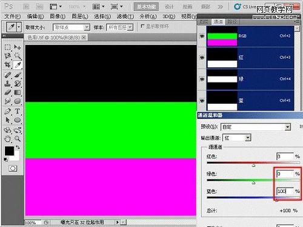
Task: Select the Hand tool
Action: 8,139
